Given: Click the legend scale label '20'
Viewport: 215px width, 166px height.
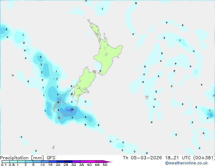Looking at the screenshot, I should pyautogui.click(x=58, y=165).
